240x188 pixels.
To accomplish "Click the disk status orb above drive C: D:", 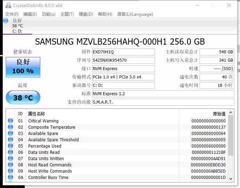I will click(6, 21).
